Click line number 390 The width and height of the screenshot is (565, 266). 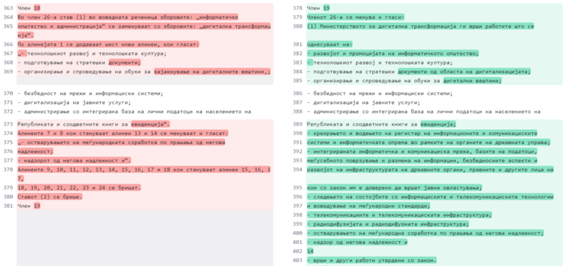point(297,133)
